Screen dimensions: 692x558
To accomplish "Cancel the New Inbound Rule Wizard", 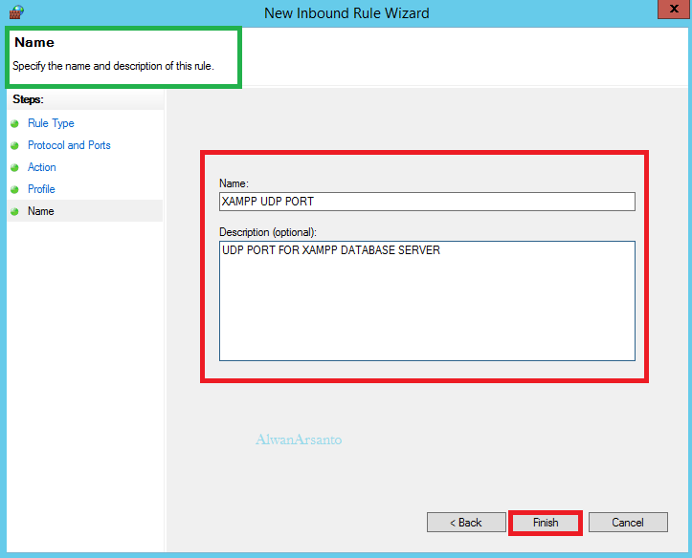I will 628,523.
